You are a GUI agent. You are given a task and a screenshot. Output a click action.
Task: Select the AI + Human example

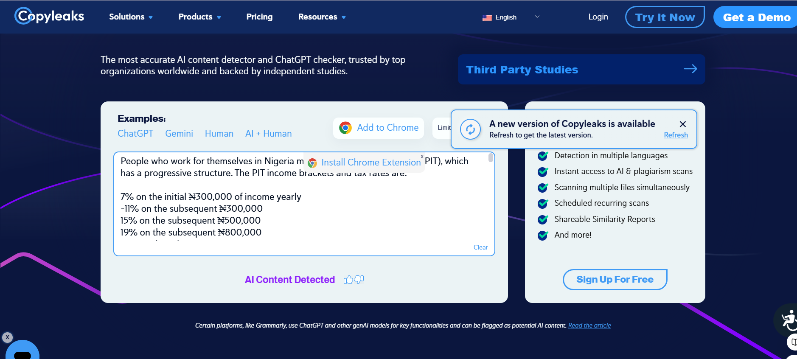point(269,133)
